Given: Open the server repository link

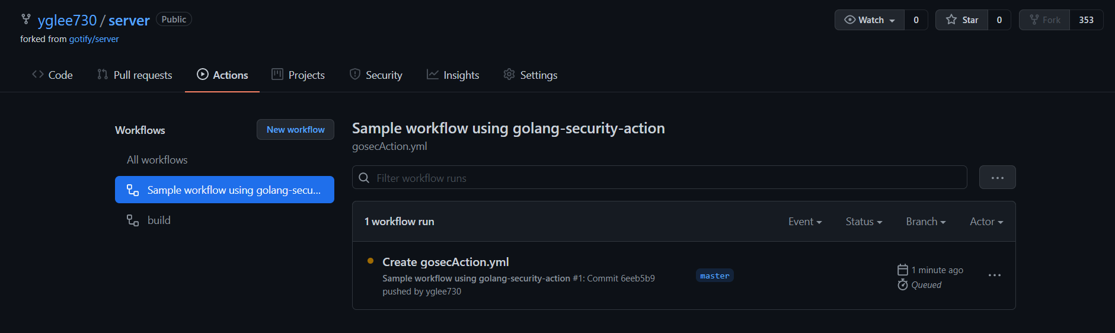Looking at the screenshot, I should (x=129, y=20).
